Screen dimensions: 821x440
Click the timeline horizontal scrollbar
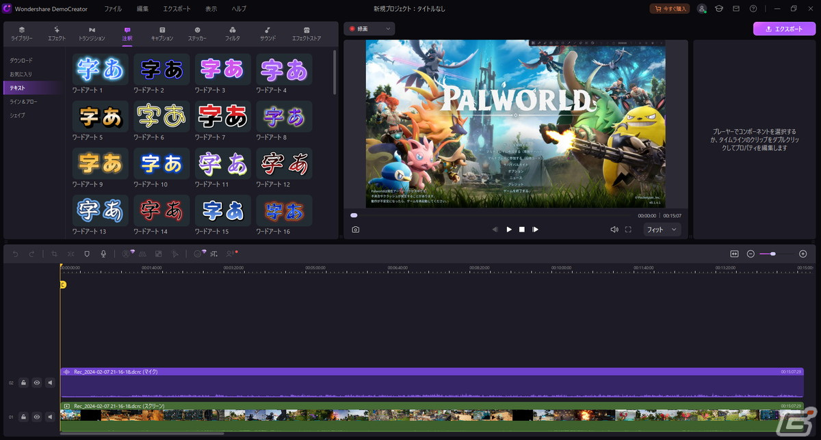[x=142, y=433]
